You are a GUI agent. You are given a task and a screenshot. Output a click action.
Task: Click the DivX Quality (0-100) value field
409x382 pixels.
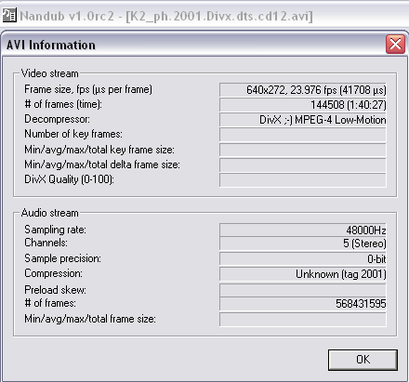point(303,180)
